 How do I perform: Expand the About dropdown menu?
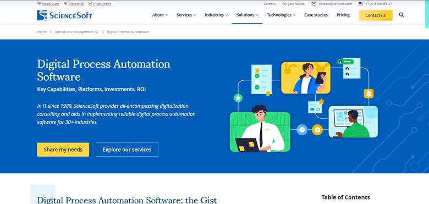tap(160, 15)
